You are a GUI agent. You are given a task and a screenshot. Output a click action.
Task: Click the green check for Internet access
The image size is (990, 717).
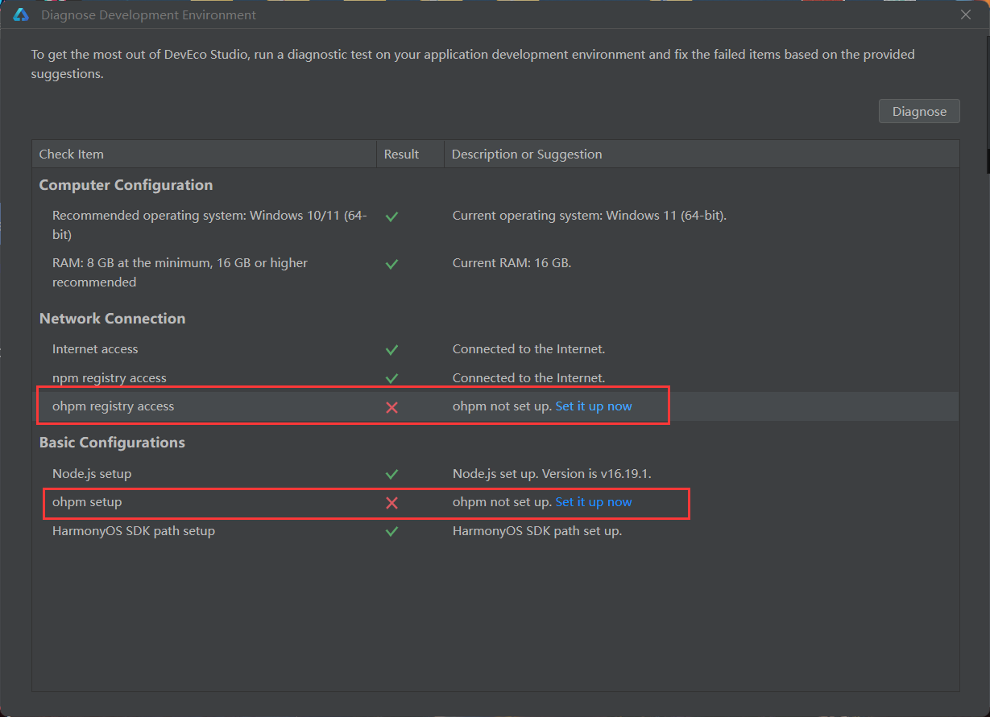tap(391, 350)
